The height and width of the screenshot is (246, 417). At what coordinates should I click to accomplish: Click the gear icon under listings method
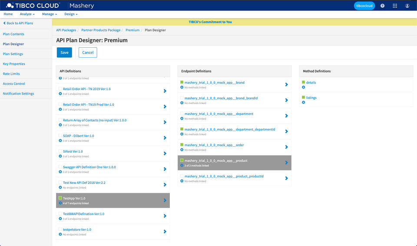coord(304,102)
